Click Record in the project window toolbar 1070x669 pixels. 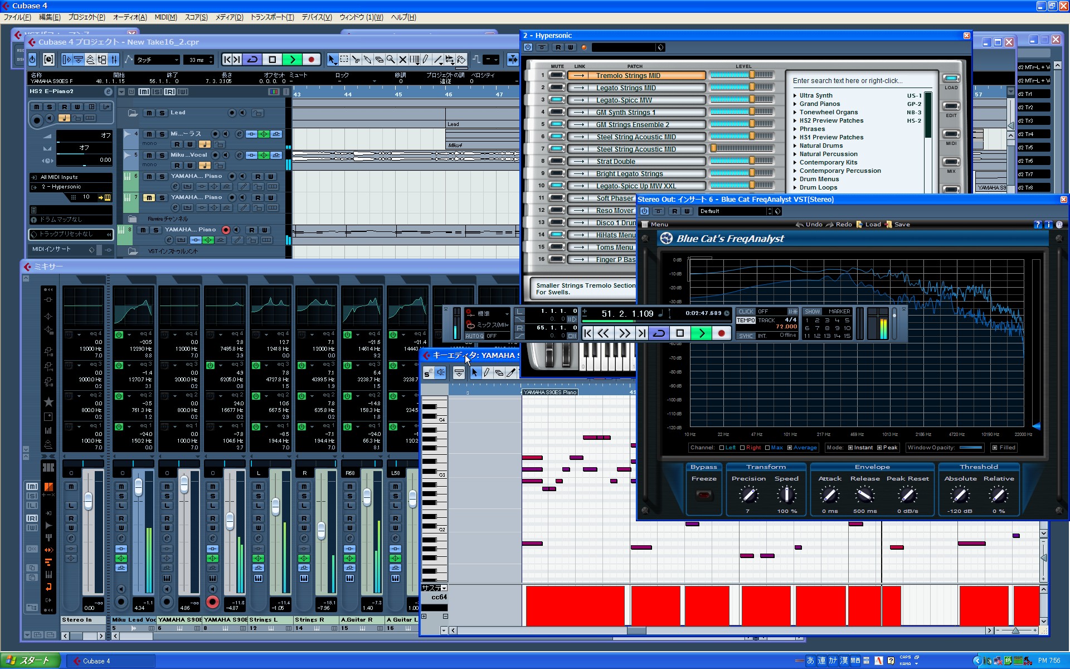311,59
